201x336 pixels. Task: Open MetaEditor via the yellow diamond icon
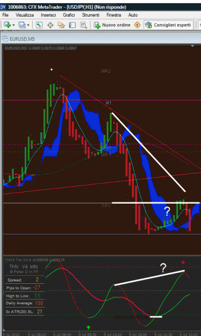pos(137,25)
